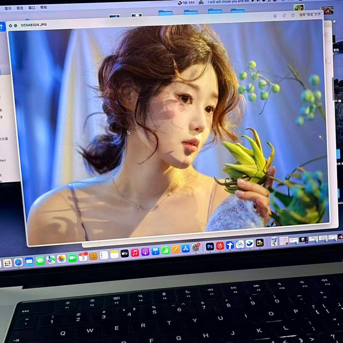Open the 帮助 menu in menu bar

coord(43,8)
